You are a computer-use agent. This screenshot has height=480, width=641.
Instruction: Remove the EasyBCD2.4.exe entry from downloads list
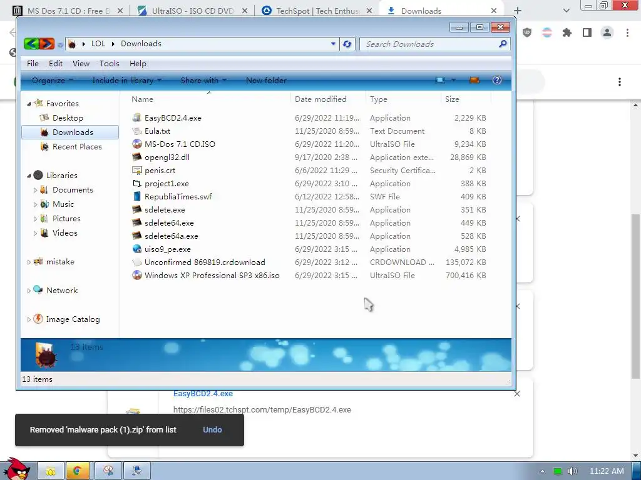[x=517, y=394]
